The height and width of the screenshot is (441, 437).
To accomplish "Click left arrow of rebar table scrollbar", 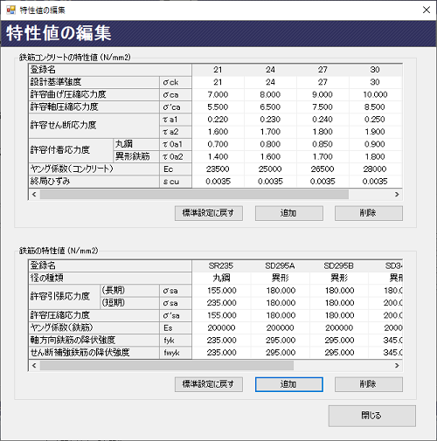I will (34, 365).
